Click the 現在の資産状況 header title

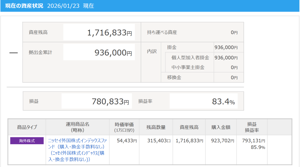pos(24,6)
